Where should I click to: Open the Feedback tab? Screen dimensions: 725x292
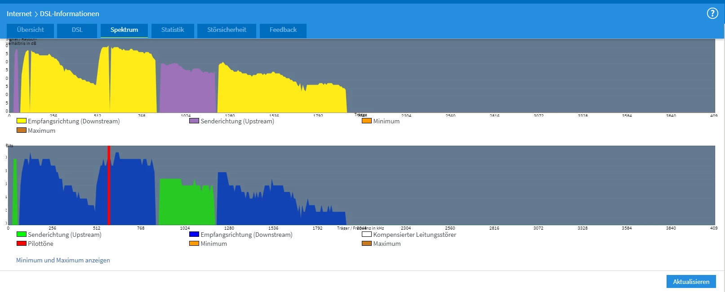pyautogui.click(x=283, y=30)
